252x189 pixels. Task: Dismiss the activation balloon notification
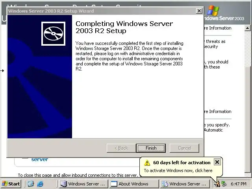pos(217,162)
